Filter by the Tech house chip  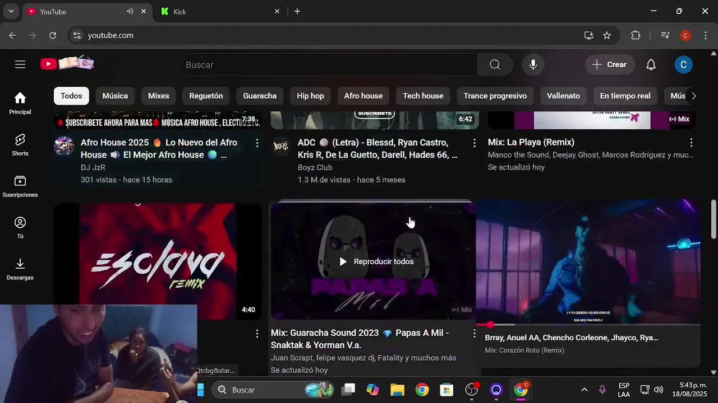point(423,96)
